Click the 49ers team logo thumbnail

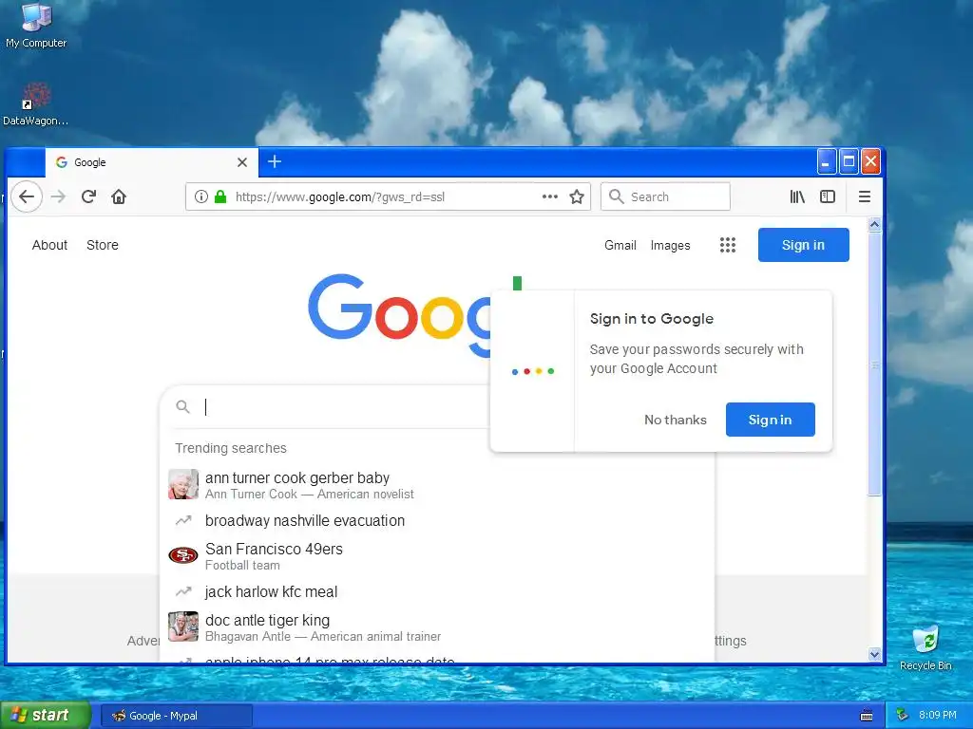(x=183, y=554)
